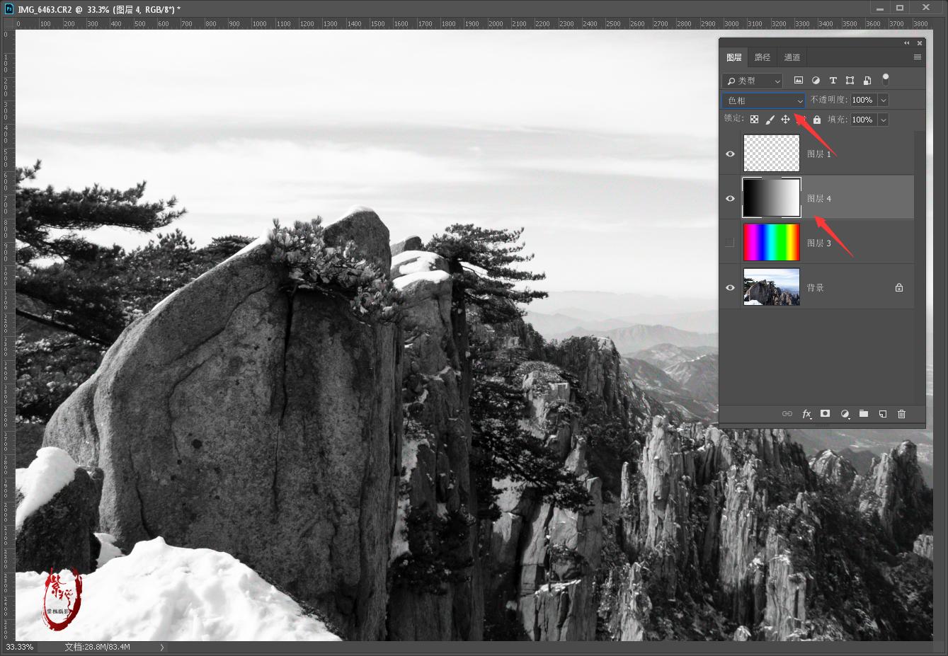Click the Add layer mask icon
The image size is (948, 656).
pyautogui.click(x=825, y=414)
